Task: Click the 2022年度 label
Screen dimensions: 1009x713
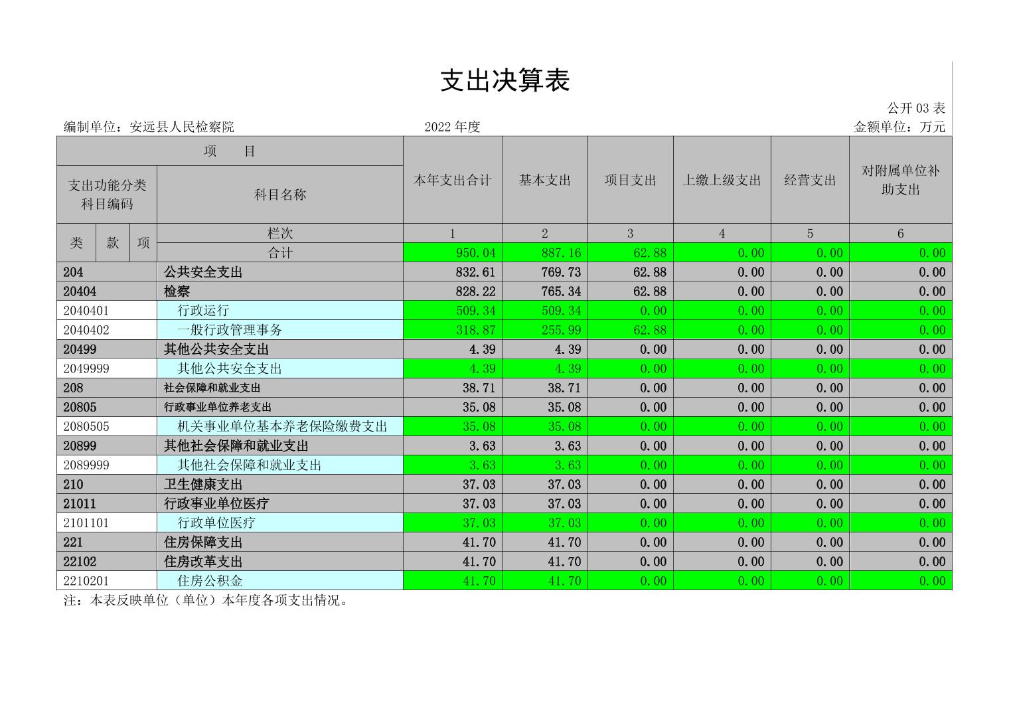Action: [452, 127]
